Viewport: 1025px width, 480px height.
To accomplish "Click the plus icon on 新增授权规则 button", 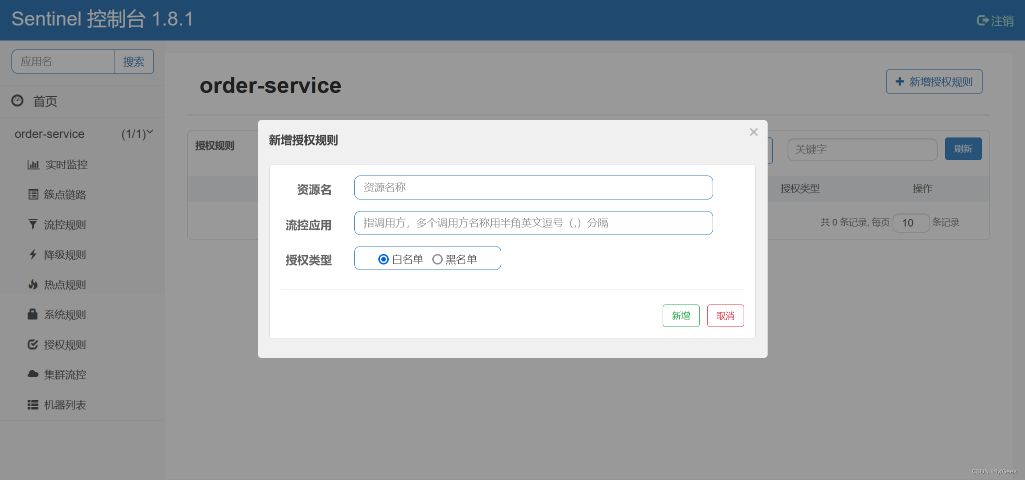I will 900,81.
